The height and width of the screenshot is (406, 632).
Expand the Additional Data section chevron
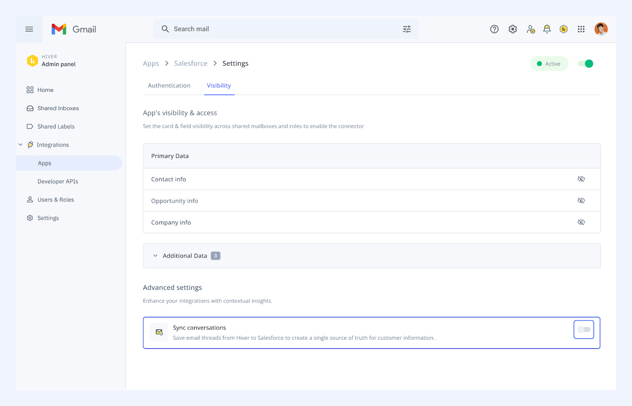point(155,256)
